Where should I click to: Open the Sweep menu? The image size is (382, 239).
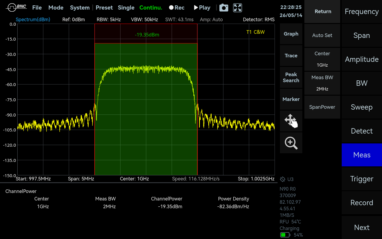[x=362, y=107]
